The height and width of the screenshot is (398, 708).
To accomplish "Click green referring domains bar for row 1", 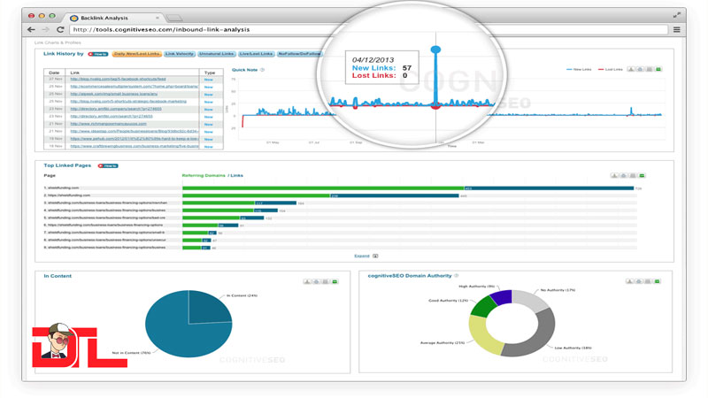I will point(323,188).
